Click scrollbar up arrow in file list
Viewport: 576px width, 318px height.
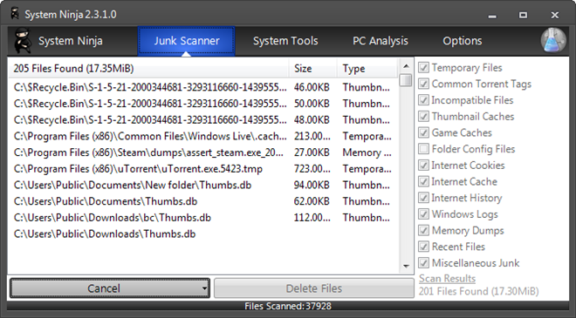click(x=406, y=66)
